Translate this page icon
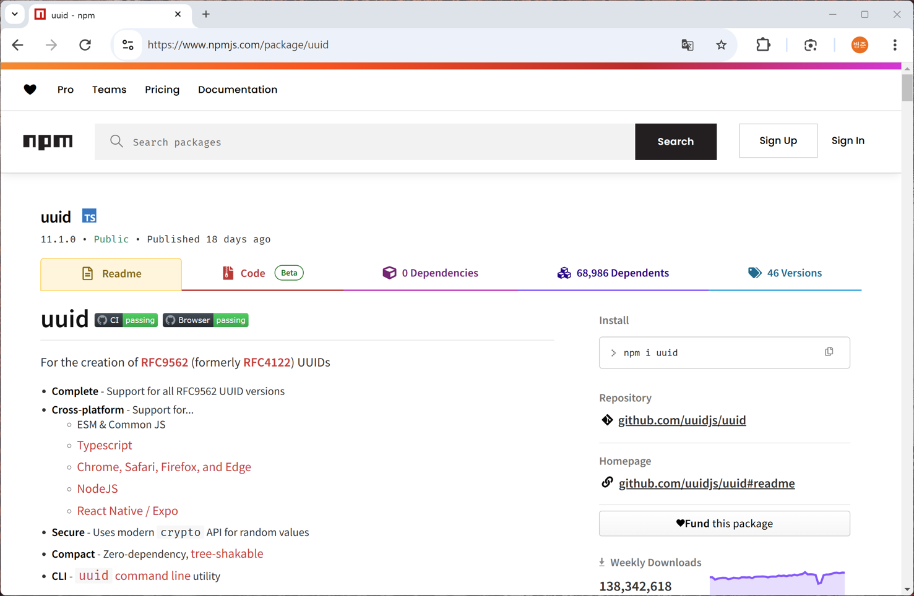This screenshot has height=596, width=914. (x=688, y=45)
